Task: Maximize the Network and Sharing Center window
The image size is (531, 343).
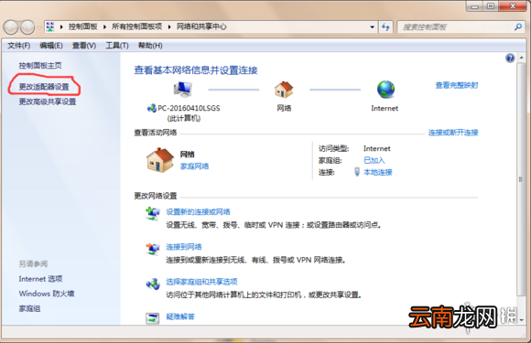Action: [491, 6]
